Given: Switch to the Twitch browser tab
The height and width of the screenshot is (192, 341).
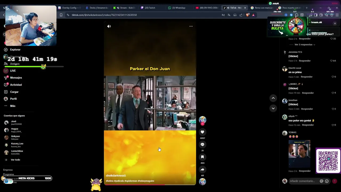Looking at the screenshot, I should 150,8.
